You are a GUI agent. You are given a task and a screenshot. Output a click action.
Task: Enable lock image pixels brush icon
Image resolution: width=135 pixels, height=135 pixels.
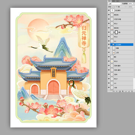[115, 7]
